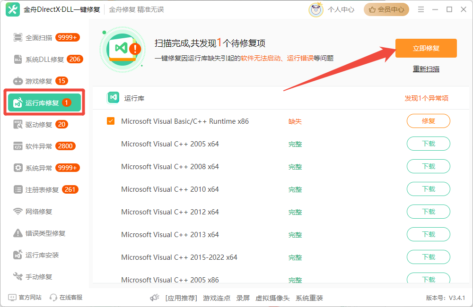Open the panda avatar profile icon

(315, 9)
